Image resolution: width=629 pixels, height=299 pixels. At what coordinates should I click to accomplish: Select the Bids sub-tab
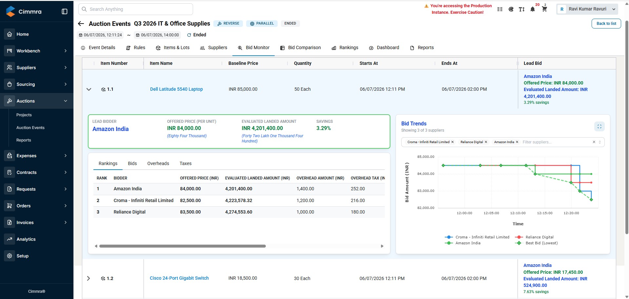tap(132, 163)
